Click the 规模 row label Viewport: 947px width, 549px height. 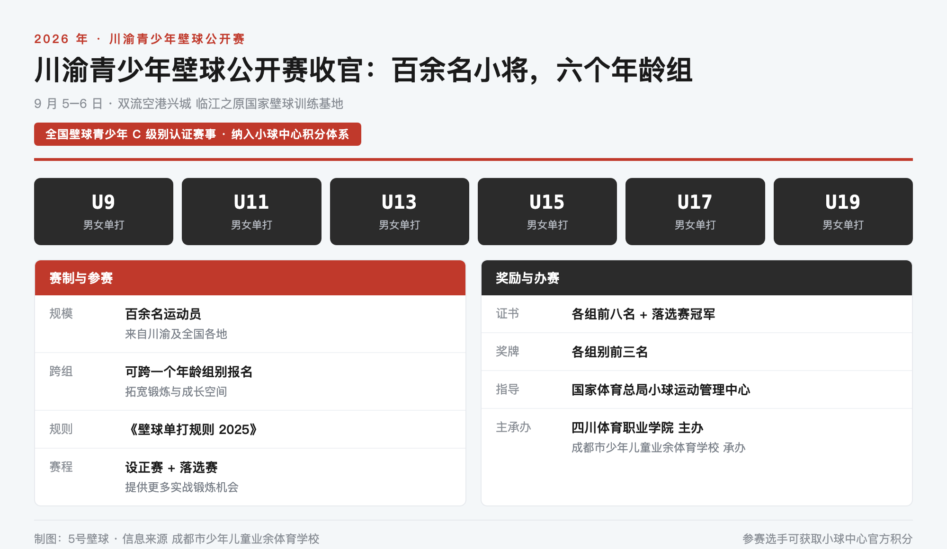(x=61, y=314)
